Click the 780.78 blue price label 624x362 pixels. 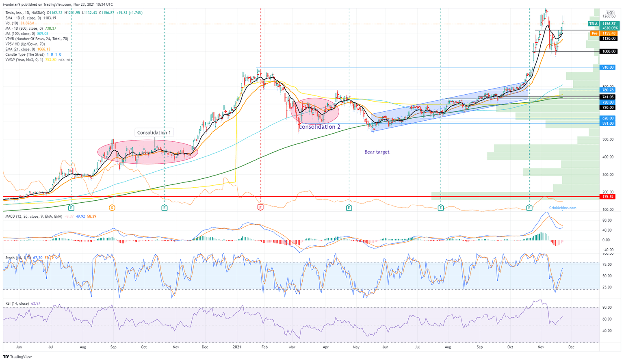[x=608, y=90]
